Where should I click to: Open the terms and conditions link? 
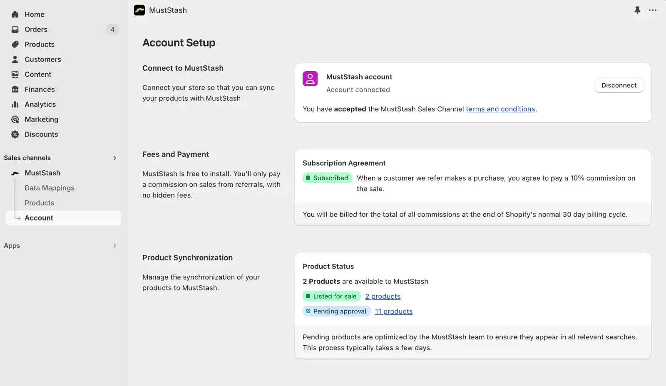(500, 109)
